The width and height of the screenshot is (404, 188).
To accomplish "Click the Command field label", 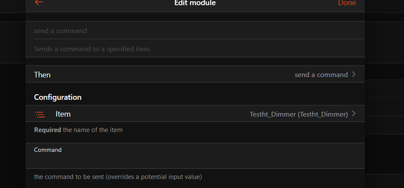I will click(x=48, y=150).
